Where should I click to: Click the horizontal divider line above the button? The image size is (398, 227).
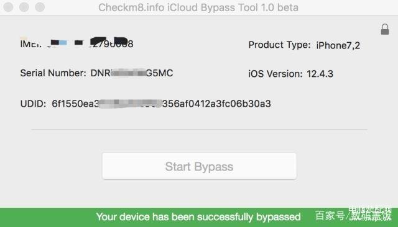tap(199, 130)
